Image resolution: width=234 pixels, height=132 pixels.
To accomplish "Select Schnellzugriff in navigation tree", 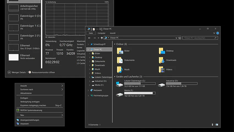I will [99, 44].
